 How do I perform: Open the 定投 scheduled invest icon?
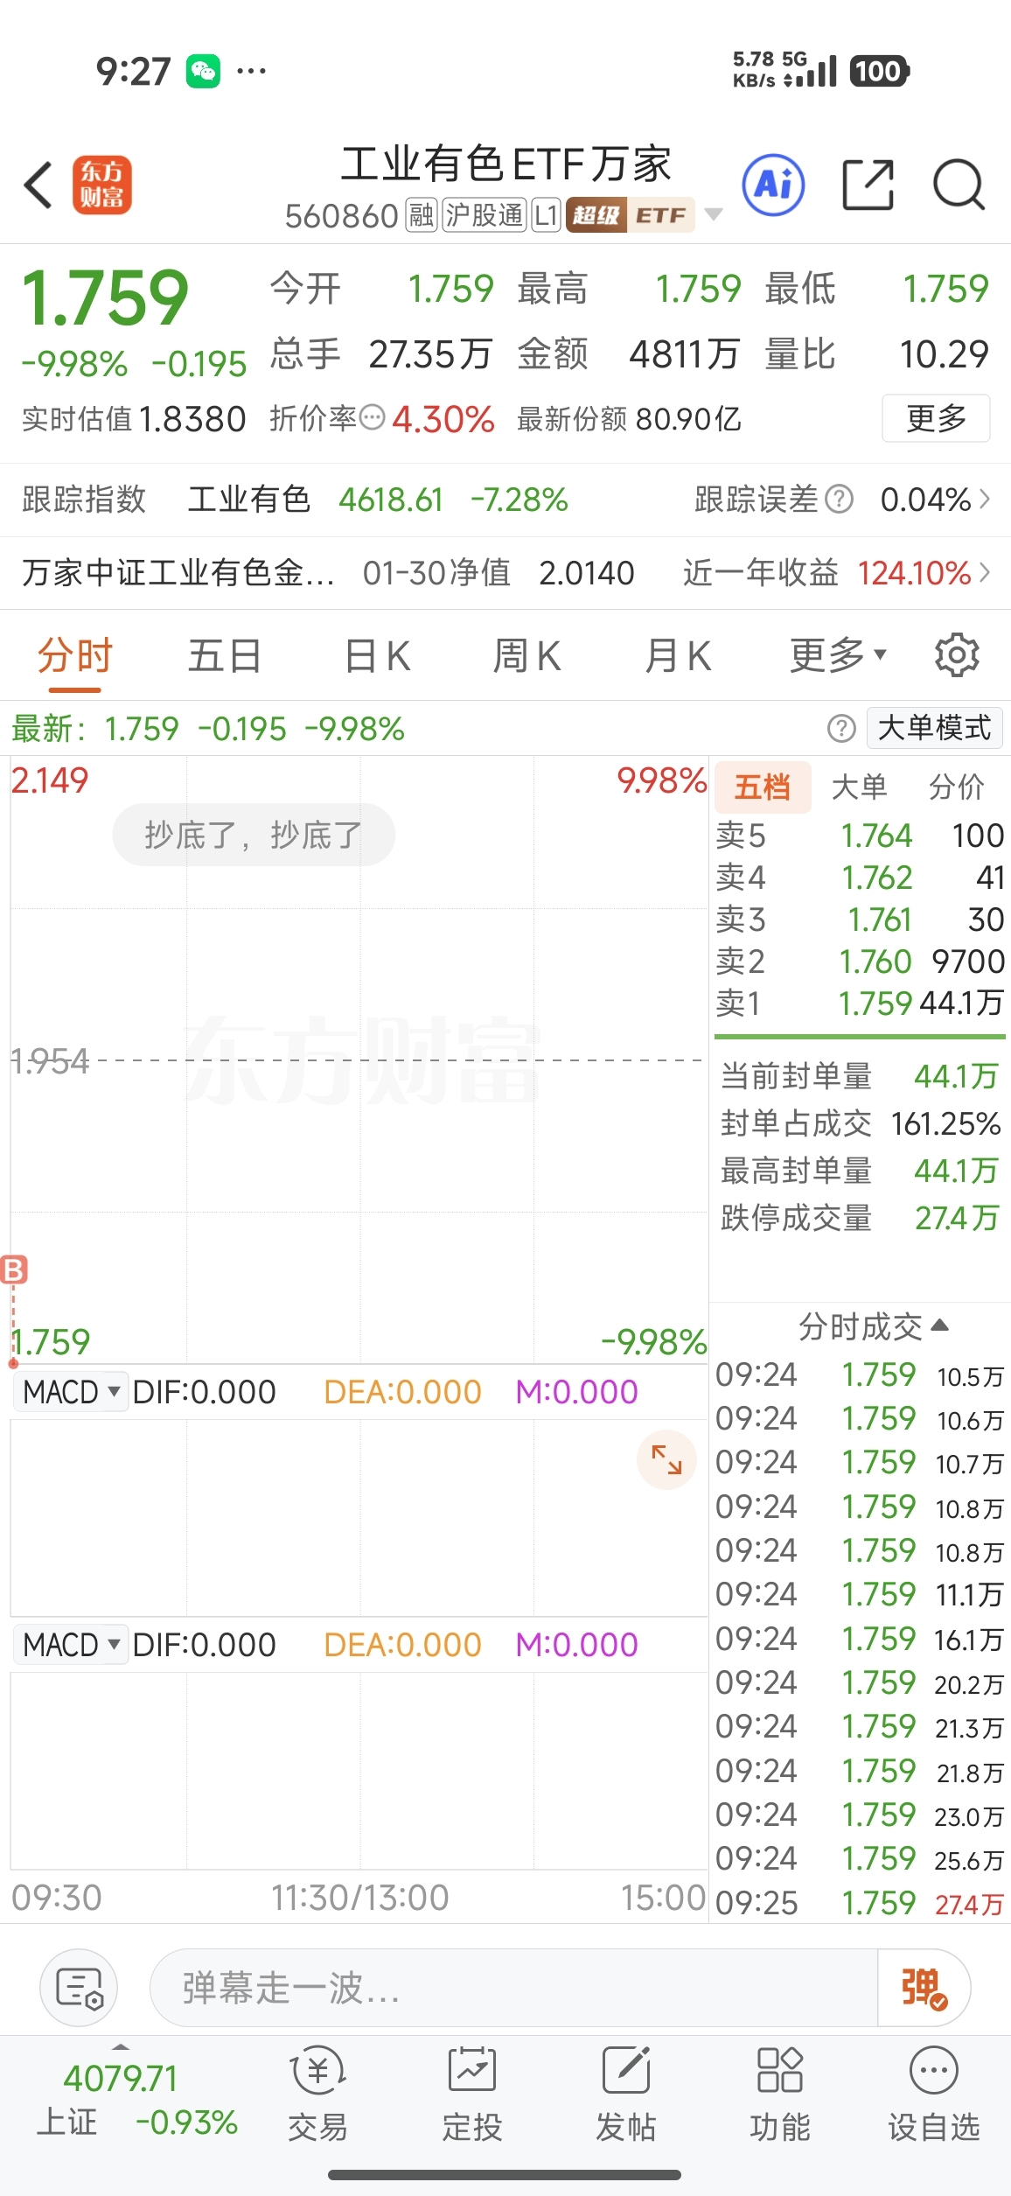(472, 2093)
